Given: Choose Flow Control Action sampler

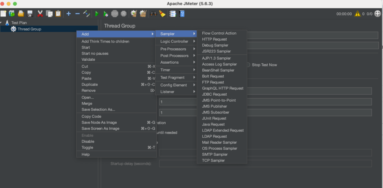Looking at the screenshot, I should [x=222, y=33].
